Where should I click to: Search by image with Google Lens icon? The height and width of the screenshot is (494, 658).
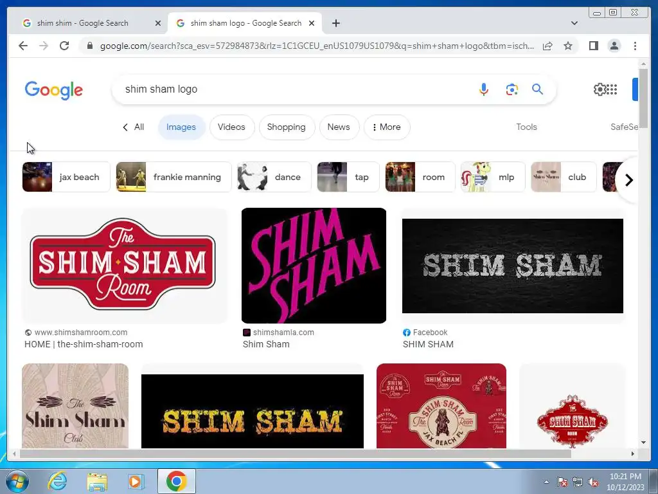point(511,89)
